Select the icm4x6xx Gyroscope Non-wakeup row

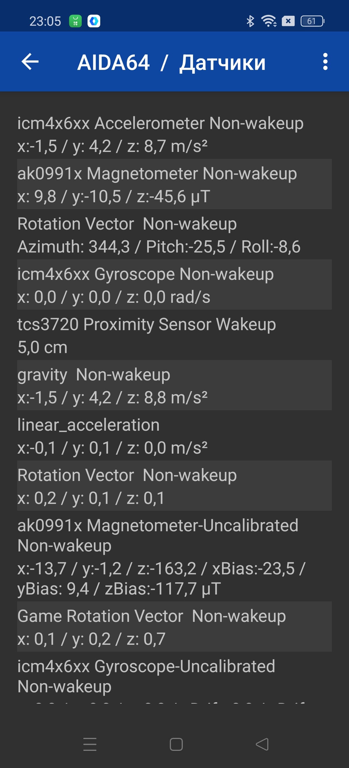[x=174, y=285]
